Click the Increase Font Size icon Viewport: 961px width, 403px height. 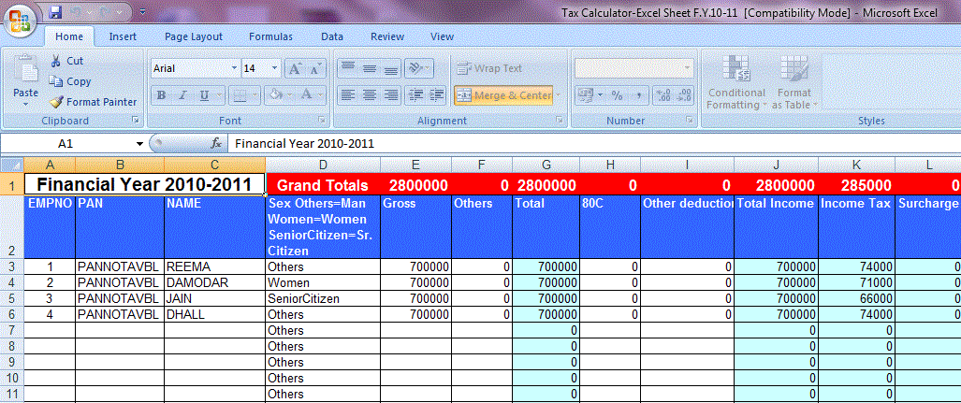tap(294, 69)
